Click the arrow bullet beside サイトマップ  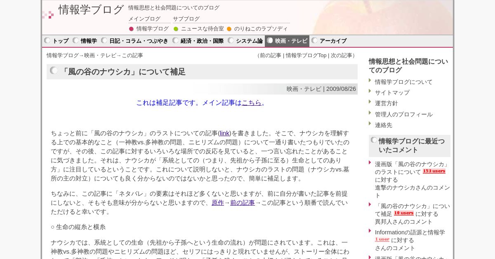(370, 91)
